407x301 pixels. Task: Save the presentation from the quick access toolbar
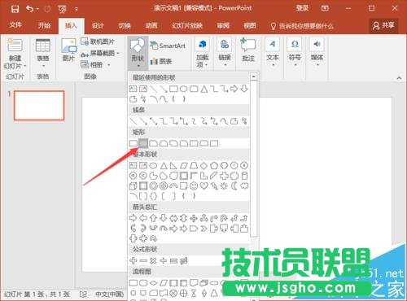tap(15, 9)
